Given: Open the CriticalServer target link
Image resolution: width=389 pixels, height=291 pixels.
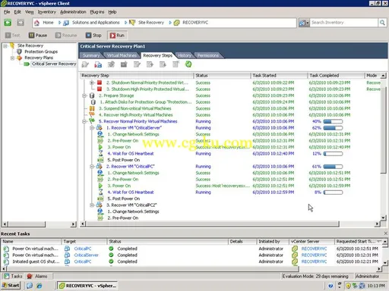Looking at the screenshot, I should click(x=87, y=255).
